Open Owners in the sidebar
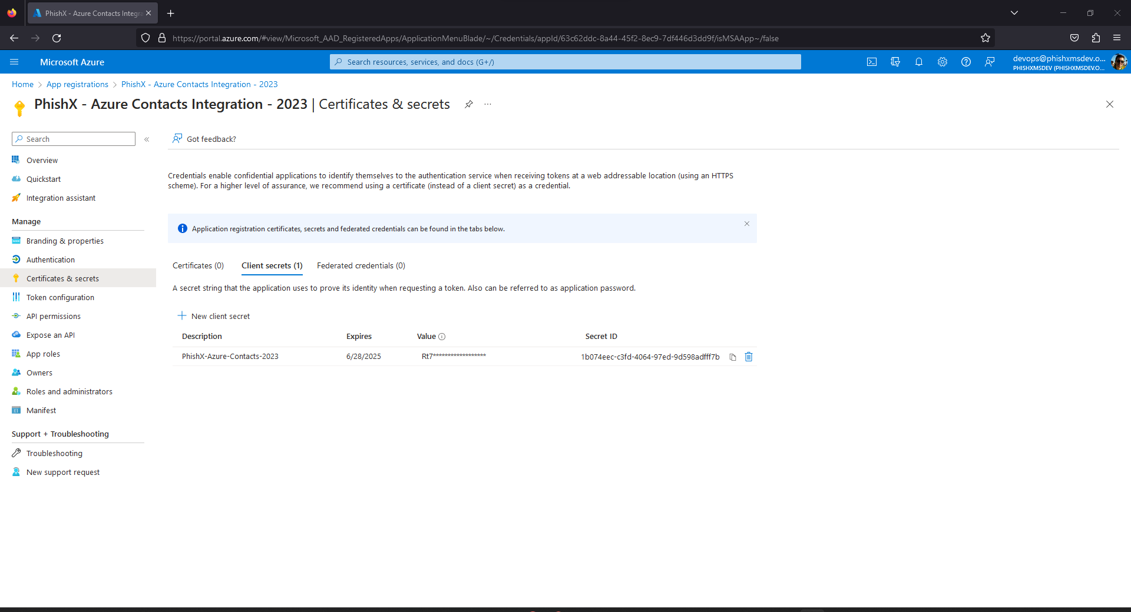This screenshot has width=1131, height=612. [x=39, y=372]
